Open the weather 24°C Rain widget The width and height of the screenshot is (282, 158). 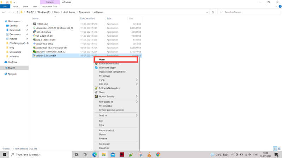tap(220, 154)
